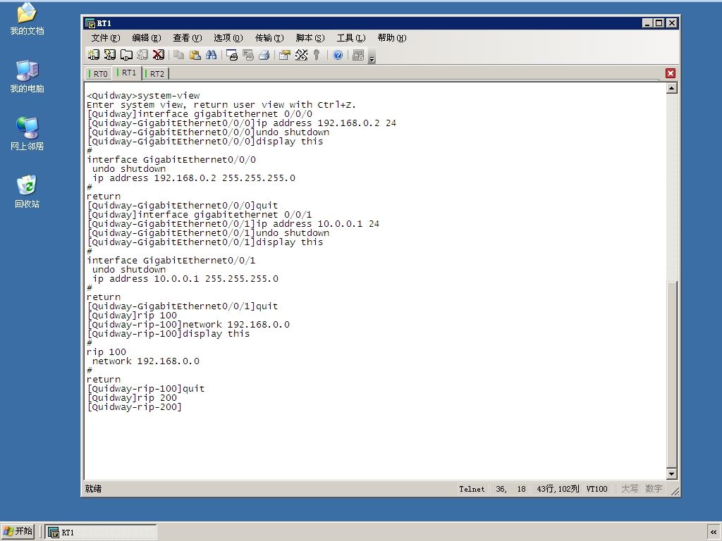Select the 回收站 recycle bin icon
The height and width of the screenshot is (541, 722).
point(27,192)
